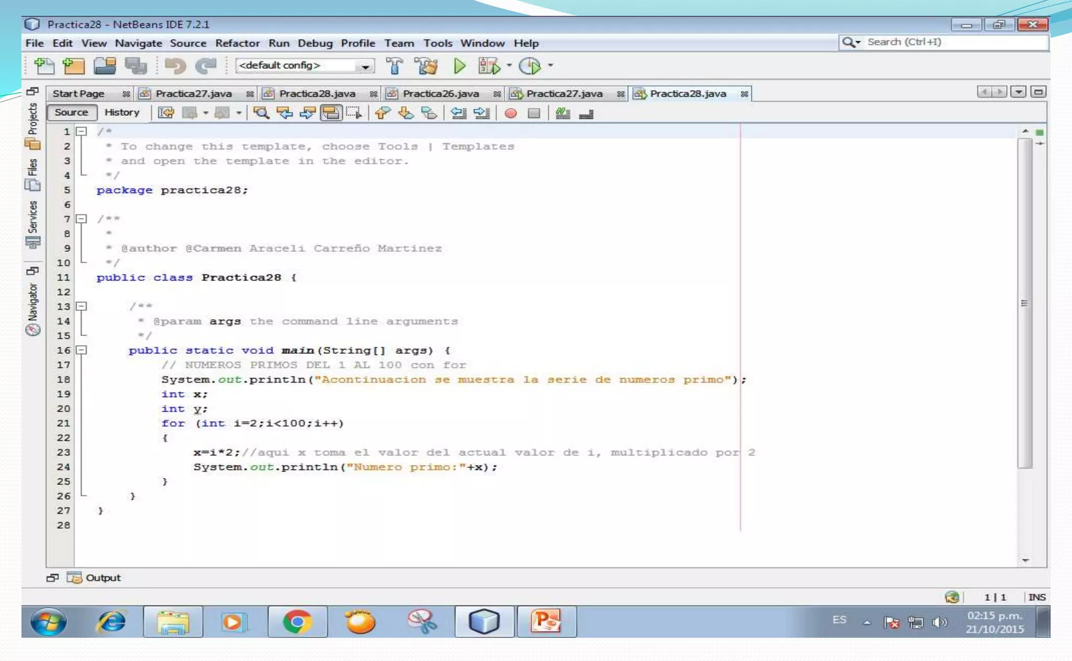
Task: Collapse the author javadoc comment fold
Action: [82, 219]
